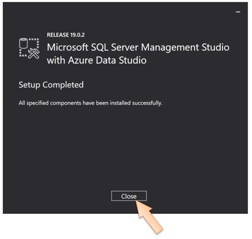The image size is (252, 239).
Task: Click the Setup Completed heading
Action: click(51, 85)
